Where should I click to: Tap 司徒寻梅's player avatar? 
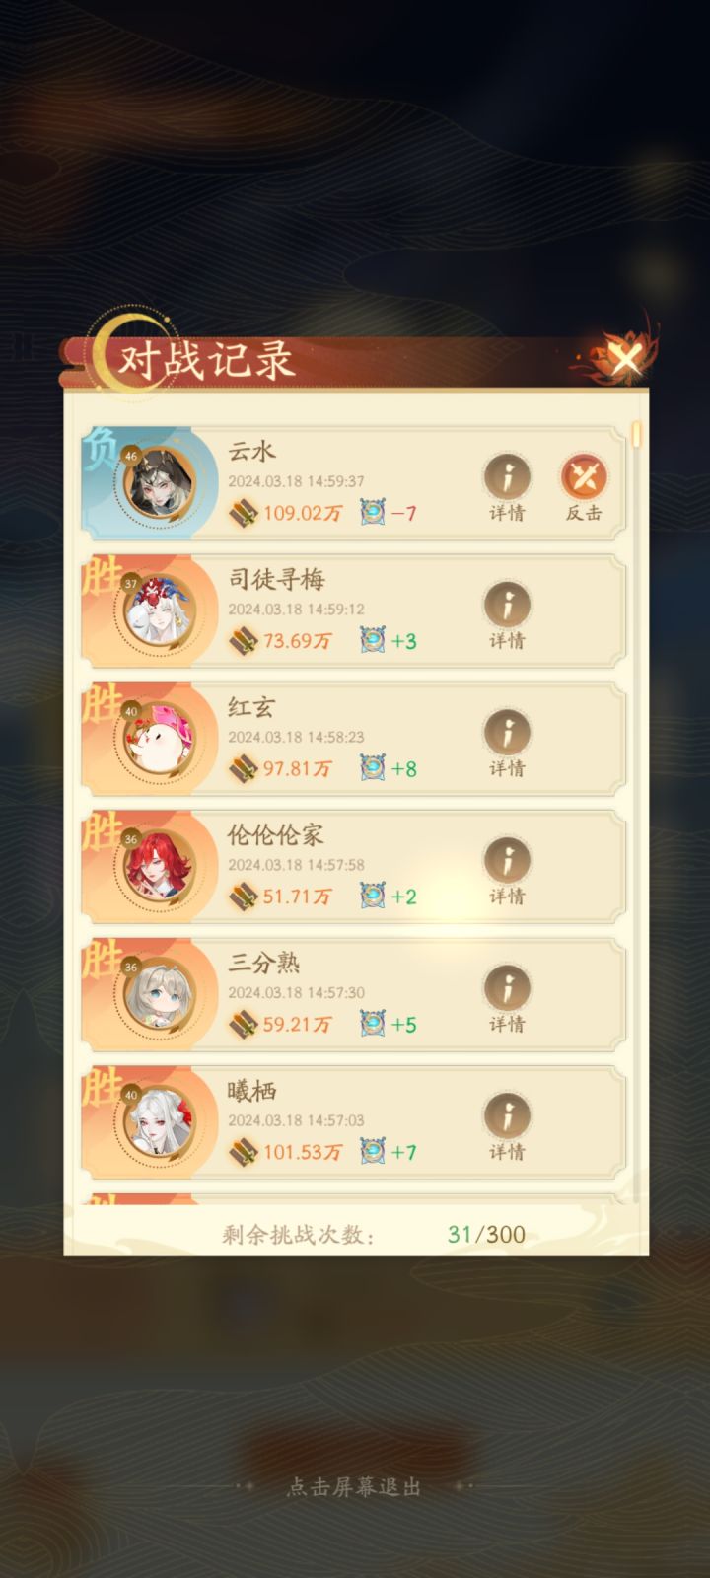coord(158,611)
